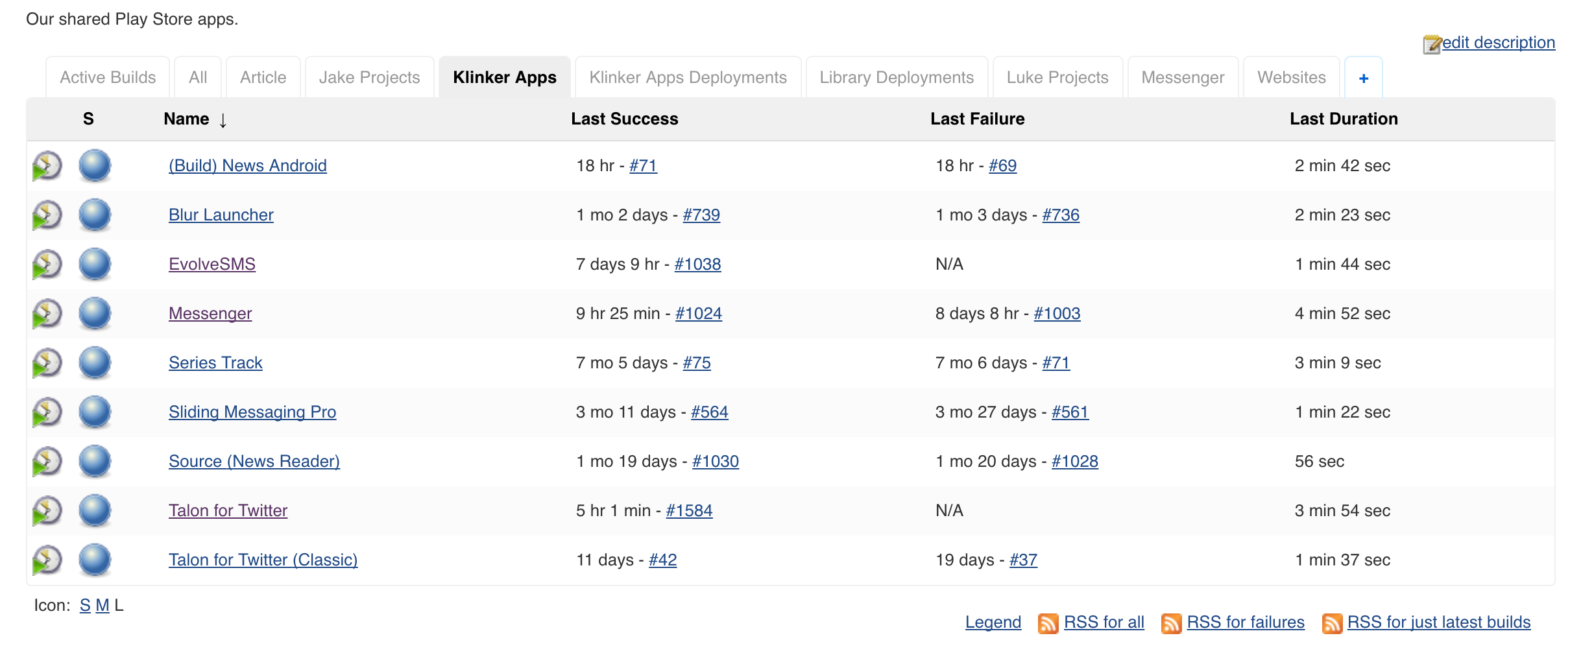Click blue status ball of Source (News Reader)

pos(95,461)
